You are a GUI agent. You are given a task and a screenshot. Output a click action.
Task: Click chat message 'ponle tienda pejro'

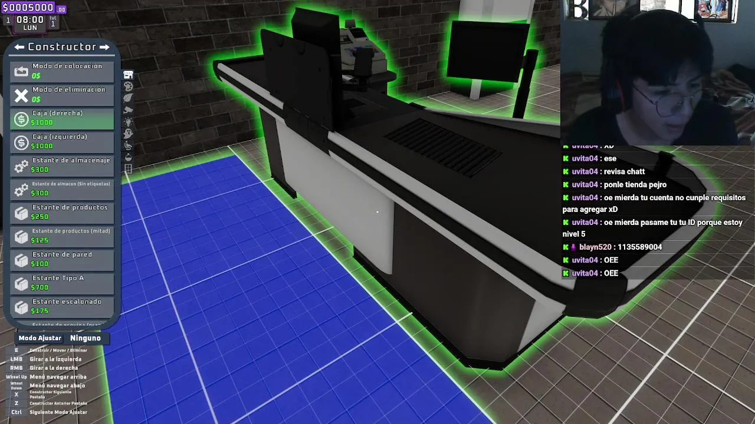pos(636,185)
